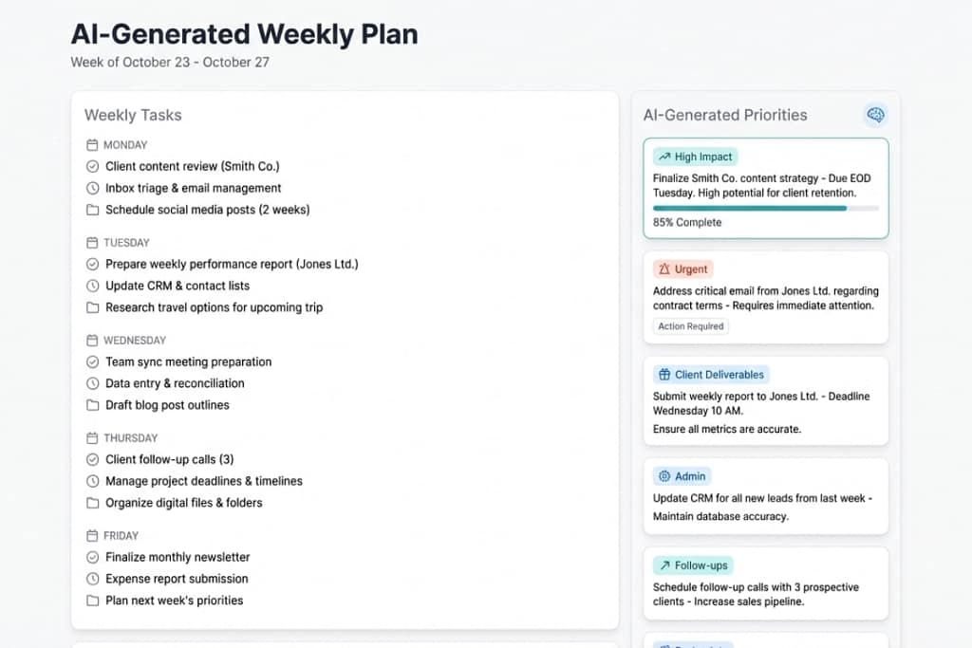Check off Client content review (Smith Co.)
This screenshot has width=972, height=648.
click(x=92, y=166)
